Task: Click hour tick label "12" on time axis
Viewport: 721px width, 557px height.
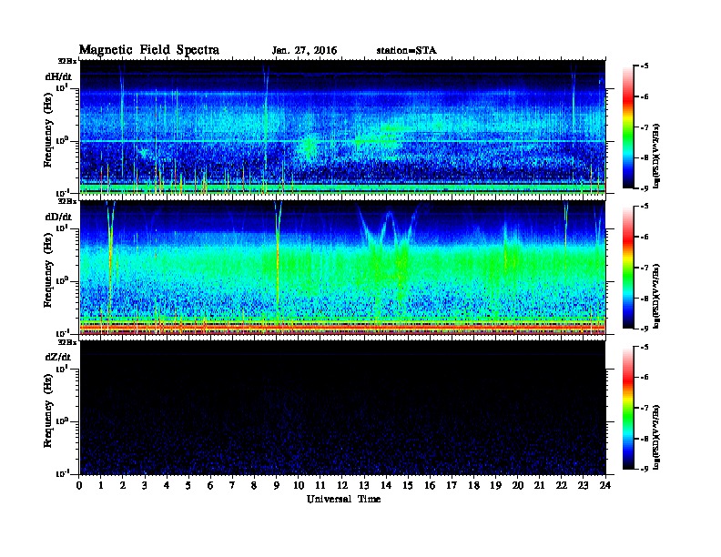Action: (x=342, y=486)
